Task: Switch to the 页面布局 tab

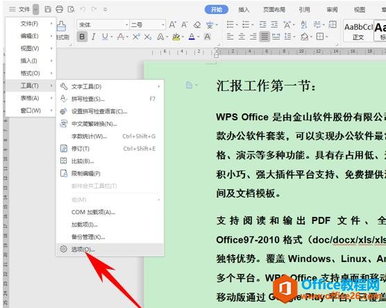Action: pos(274,10)
